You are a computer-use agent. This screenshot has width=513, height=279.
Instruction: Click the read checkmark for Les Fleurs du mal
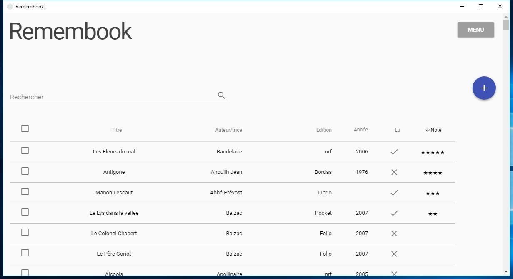(394, 151)
